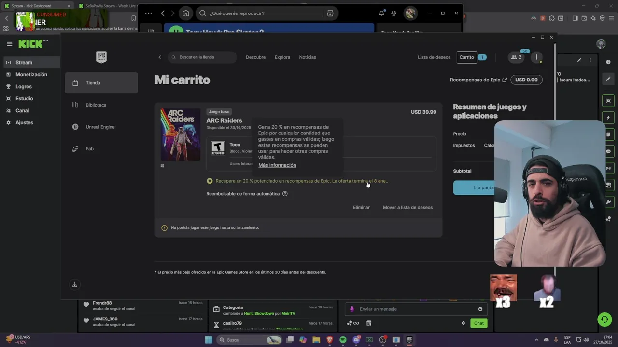This screenshot has width=618, height=347.
Task: Open Spotify profile avatar
Action: [x=410, y=13]
